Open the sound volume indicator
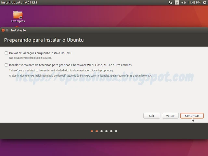208x156 pixels. [183, 2]
